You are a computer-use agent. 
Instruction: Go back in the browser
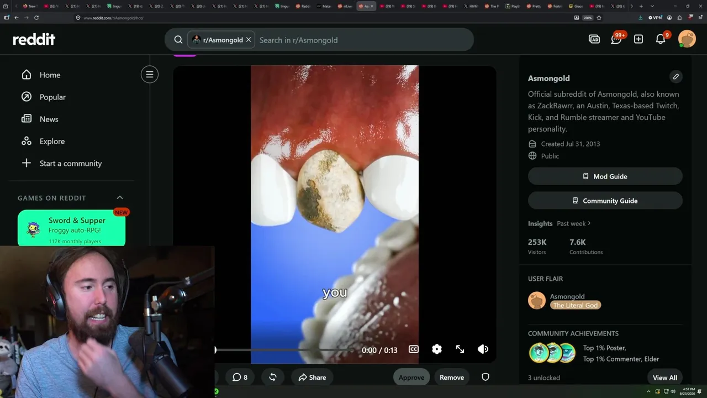tap(17, 18)
